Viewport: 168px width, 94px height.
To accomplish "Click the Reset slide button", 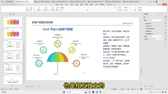I will pyautogui.click(x=151, y=86).
